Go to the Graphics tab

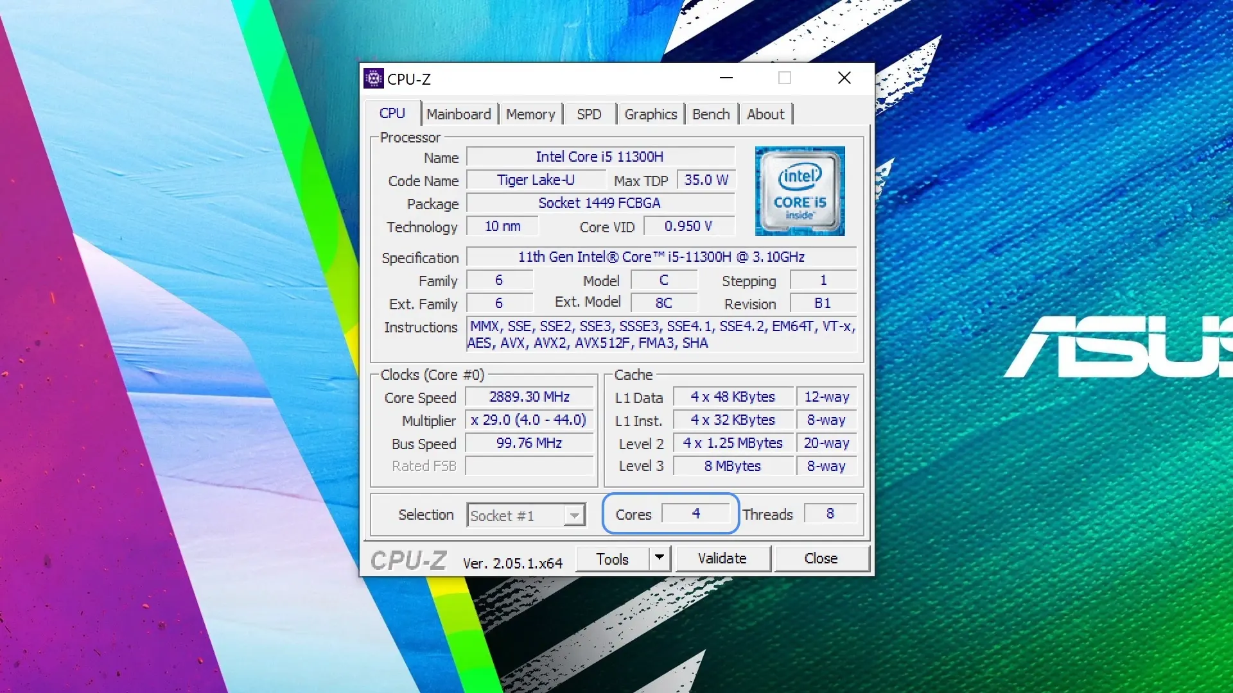(651, 114)
